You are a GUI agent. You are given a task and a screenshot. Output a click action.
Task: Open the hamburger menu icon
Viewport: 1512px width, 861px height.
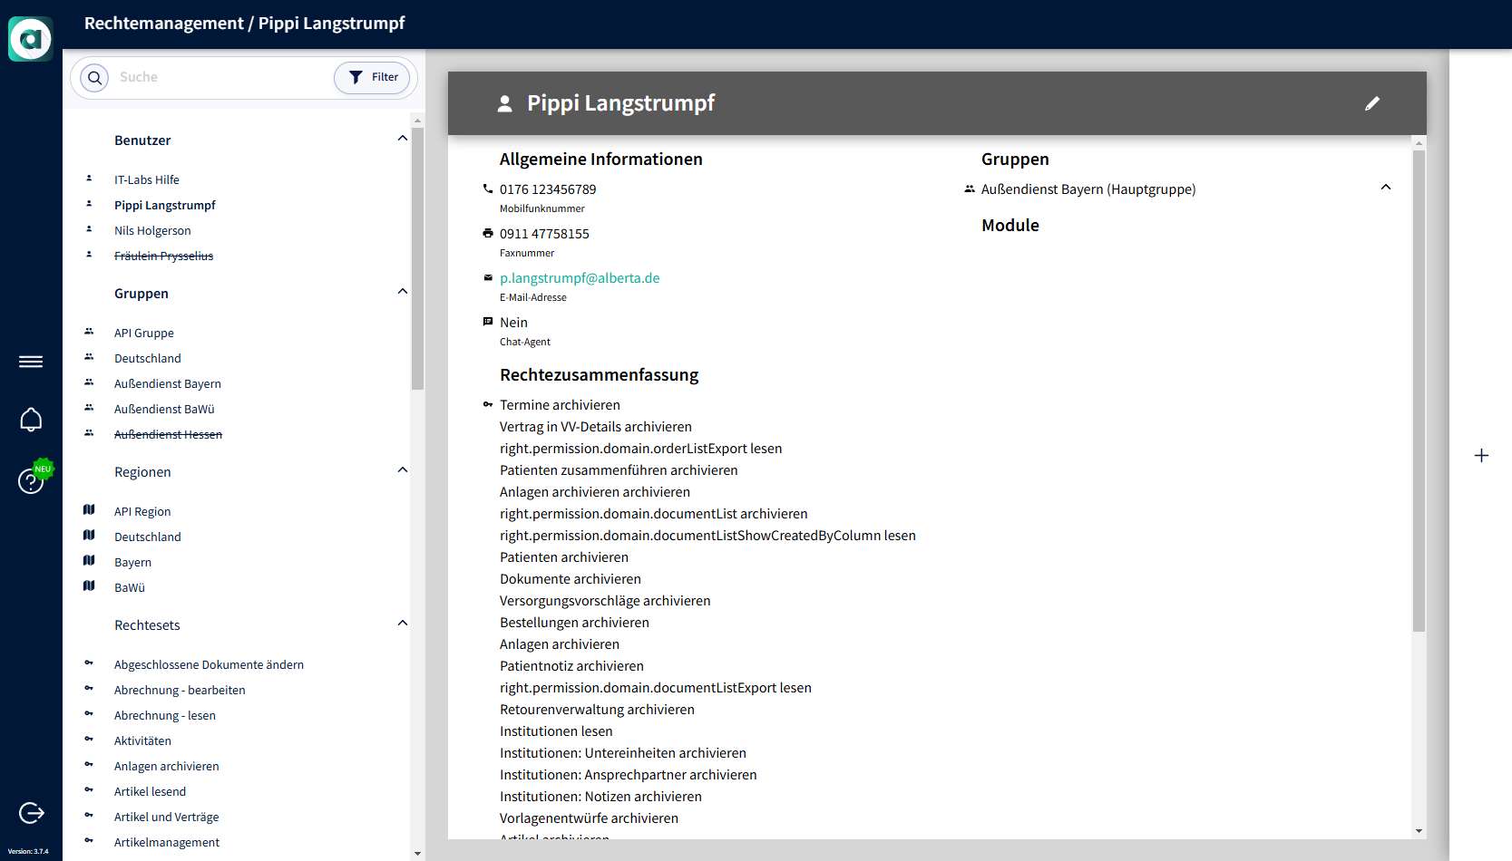click(31, 362)
